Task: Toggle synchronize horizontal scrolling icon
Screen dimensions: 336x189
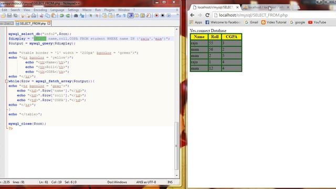Action: (110, 16)
